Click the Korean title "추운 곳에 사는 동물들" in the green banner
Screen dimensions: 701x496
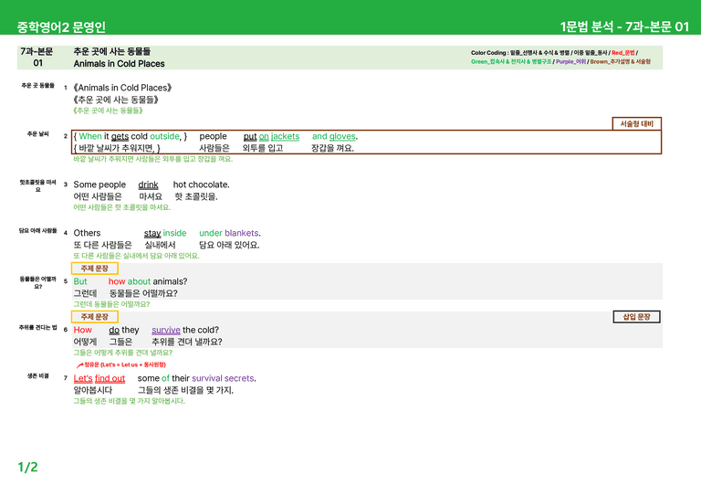click(x=112, y=51)
